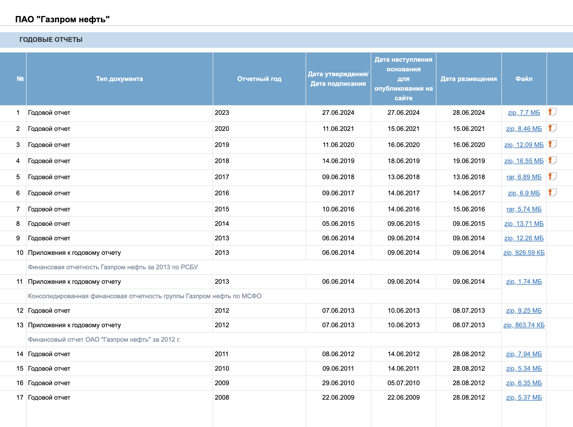This screenshot has width=573, height=427.
Task: Click the date 08.06.2012 cell
Action: pyautogui.click(x=338, y=354)
